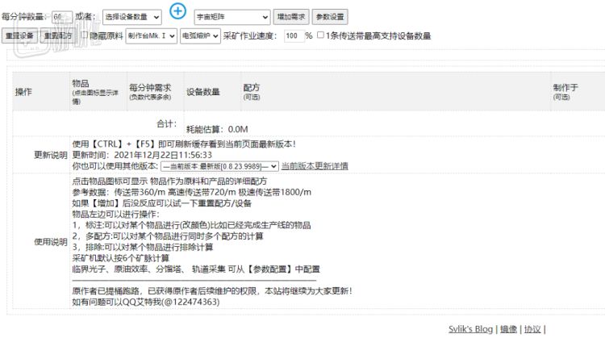Screen dimensions: 605x342
Task: Enable 1条传送带最高支持设备数量 checkbox
Action: coord(320,35)
